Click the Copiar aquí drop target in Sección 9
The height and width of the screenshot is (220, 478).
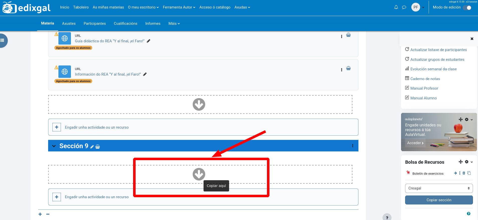(x=199, y=174)
